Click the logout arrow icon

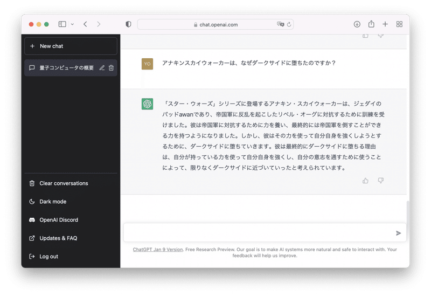[32, 257]
